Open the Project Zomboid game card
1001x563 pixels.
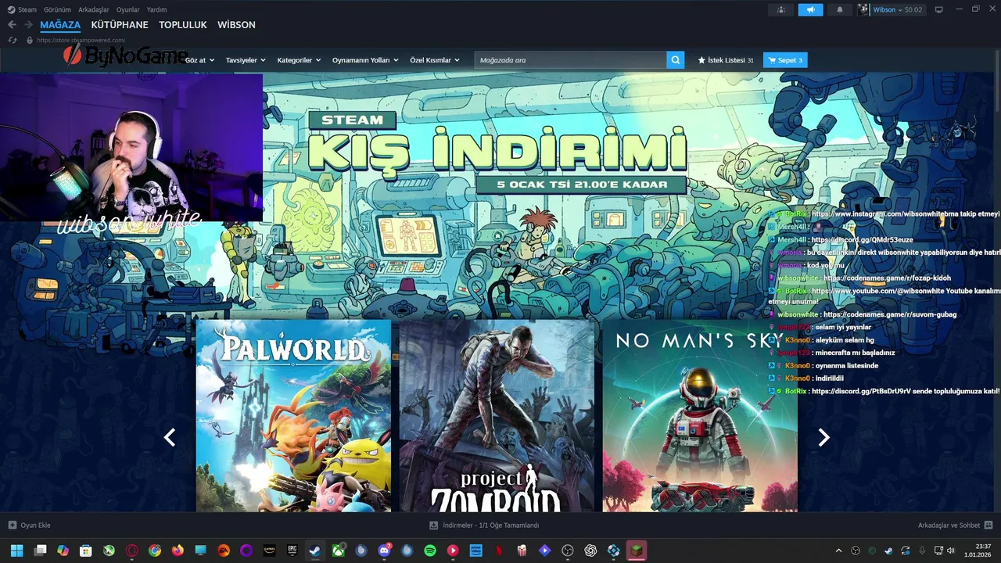pyautogui.click(x=497, y=415)
